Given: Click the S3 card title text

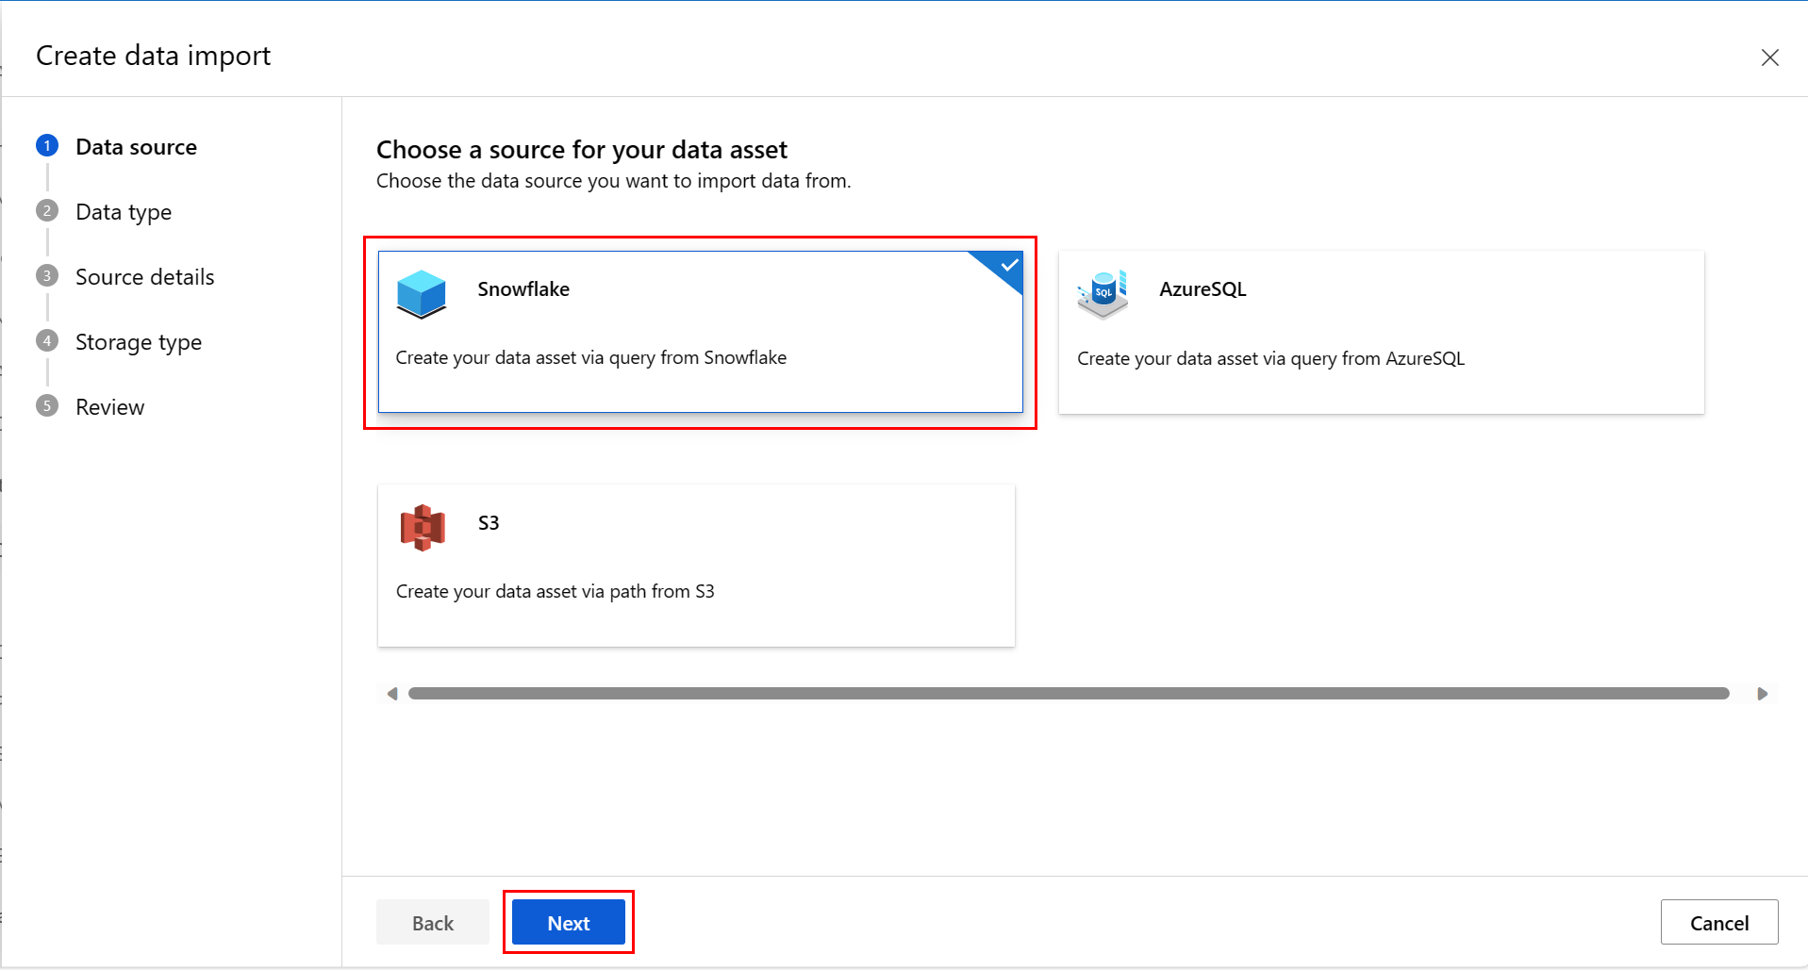Looking at the screenshot, I should (x=489, y=523).
